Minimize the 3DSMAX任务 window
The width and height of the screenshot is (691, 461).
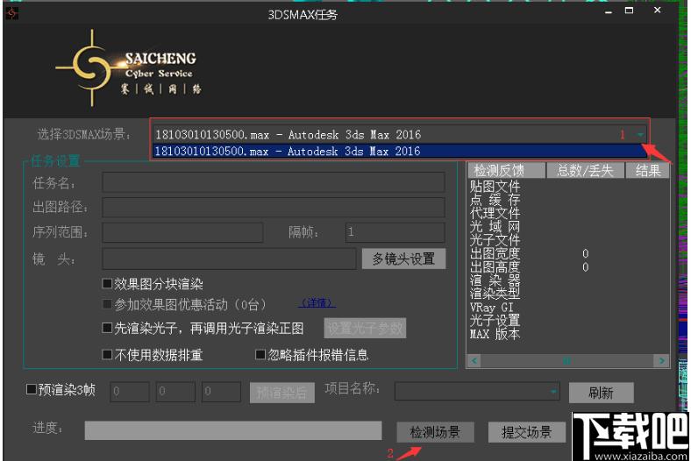[609, 12]
